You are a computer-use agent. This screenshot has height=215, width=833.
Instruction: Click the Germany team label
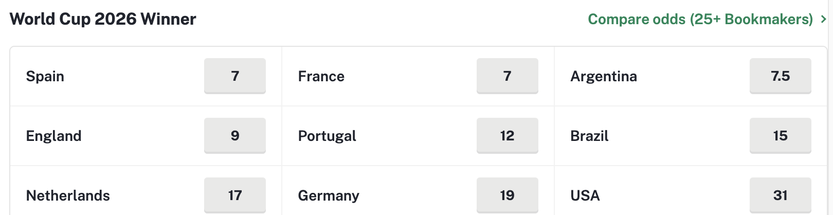coord(329,196)
